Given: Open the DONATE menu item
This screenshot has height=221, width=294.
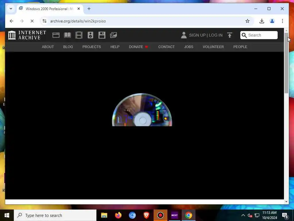Looking at the screenshot, I should click(x=139, y=47).
